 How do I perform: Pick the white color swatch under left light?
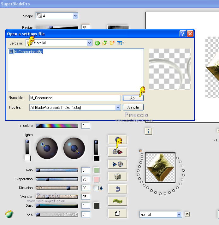pos(27,158)
